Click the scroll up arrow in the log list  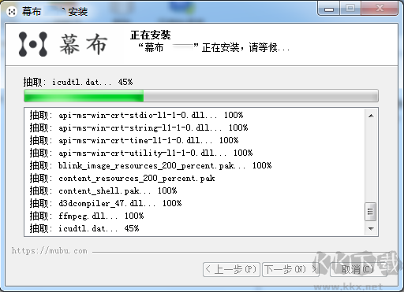coord(371,116)
